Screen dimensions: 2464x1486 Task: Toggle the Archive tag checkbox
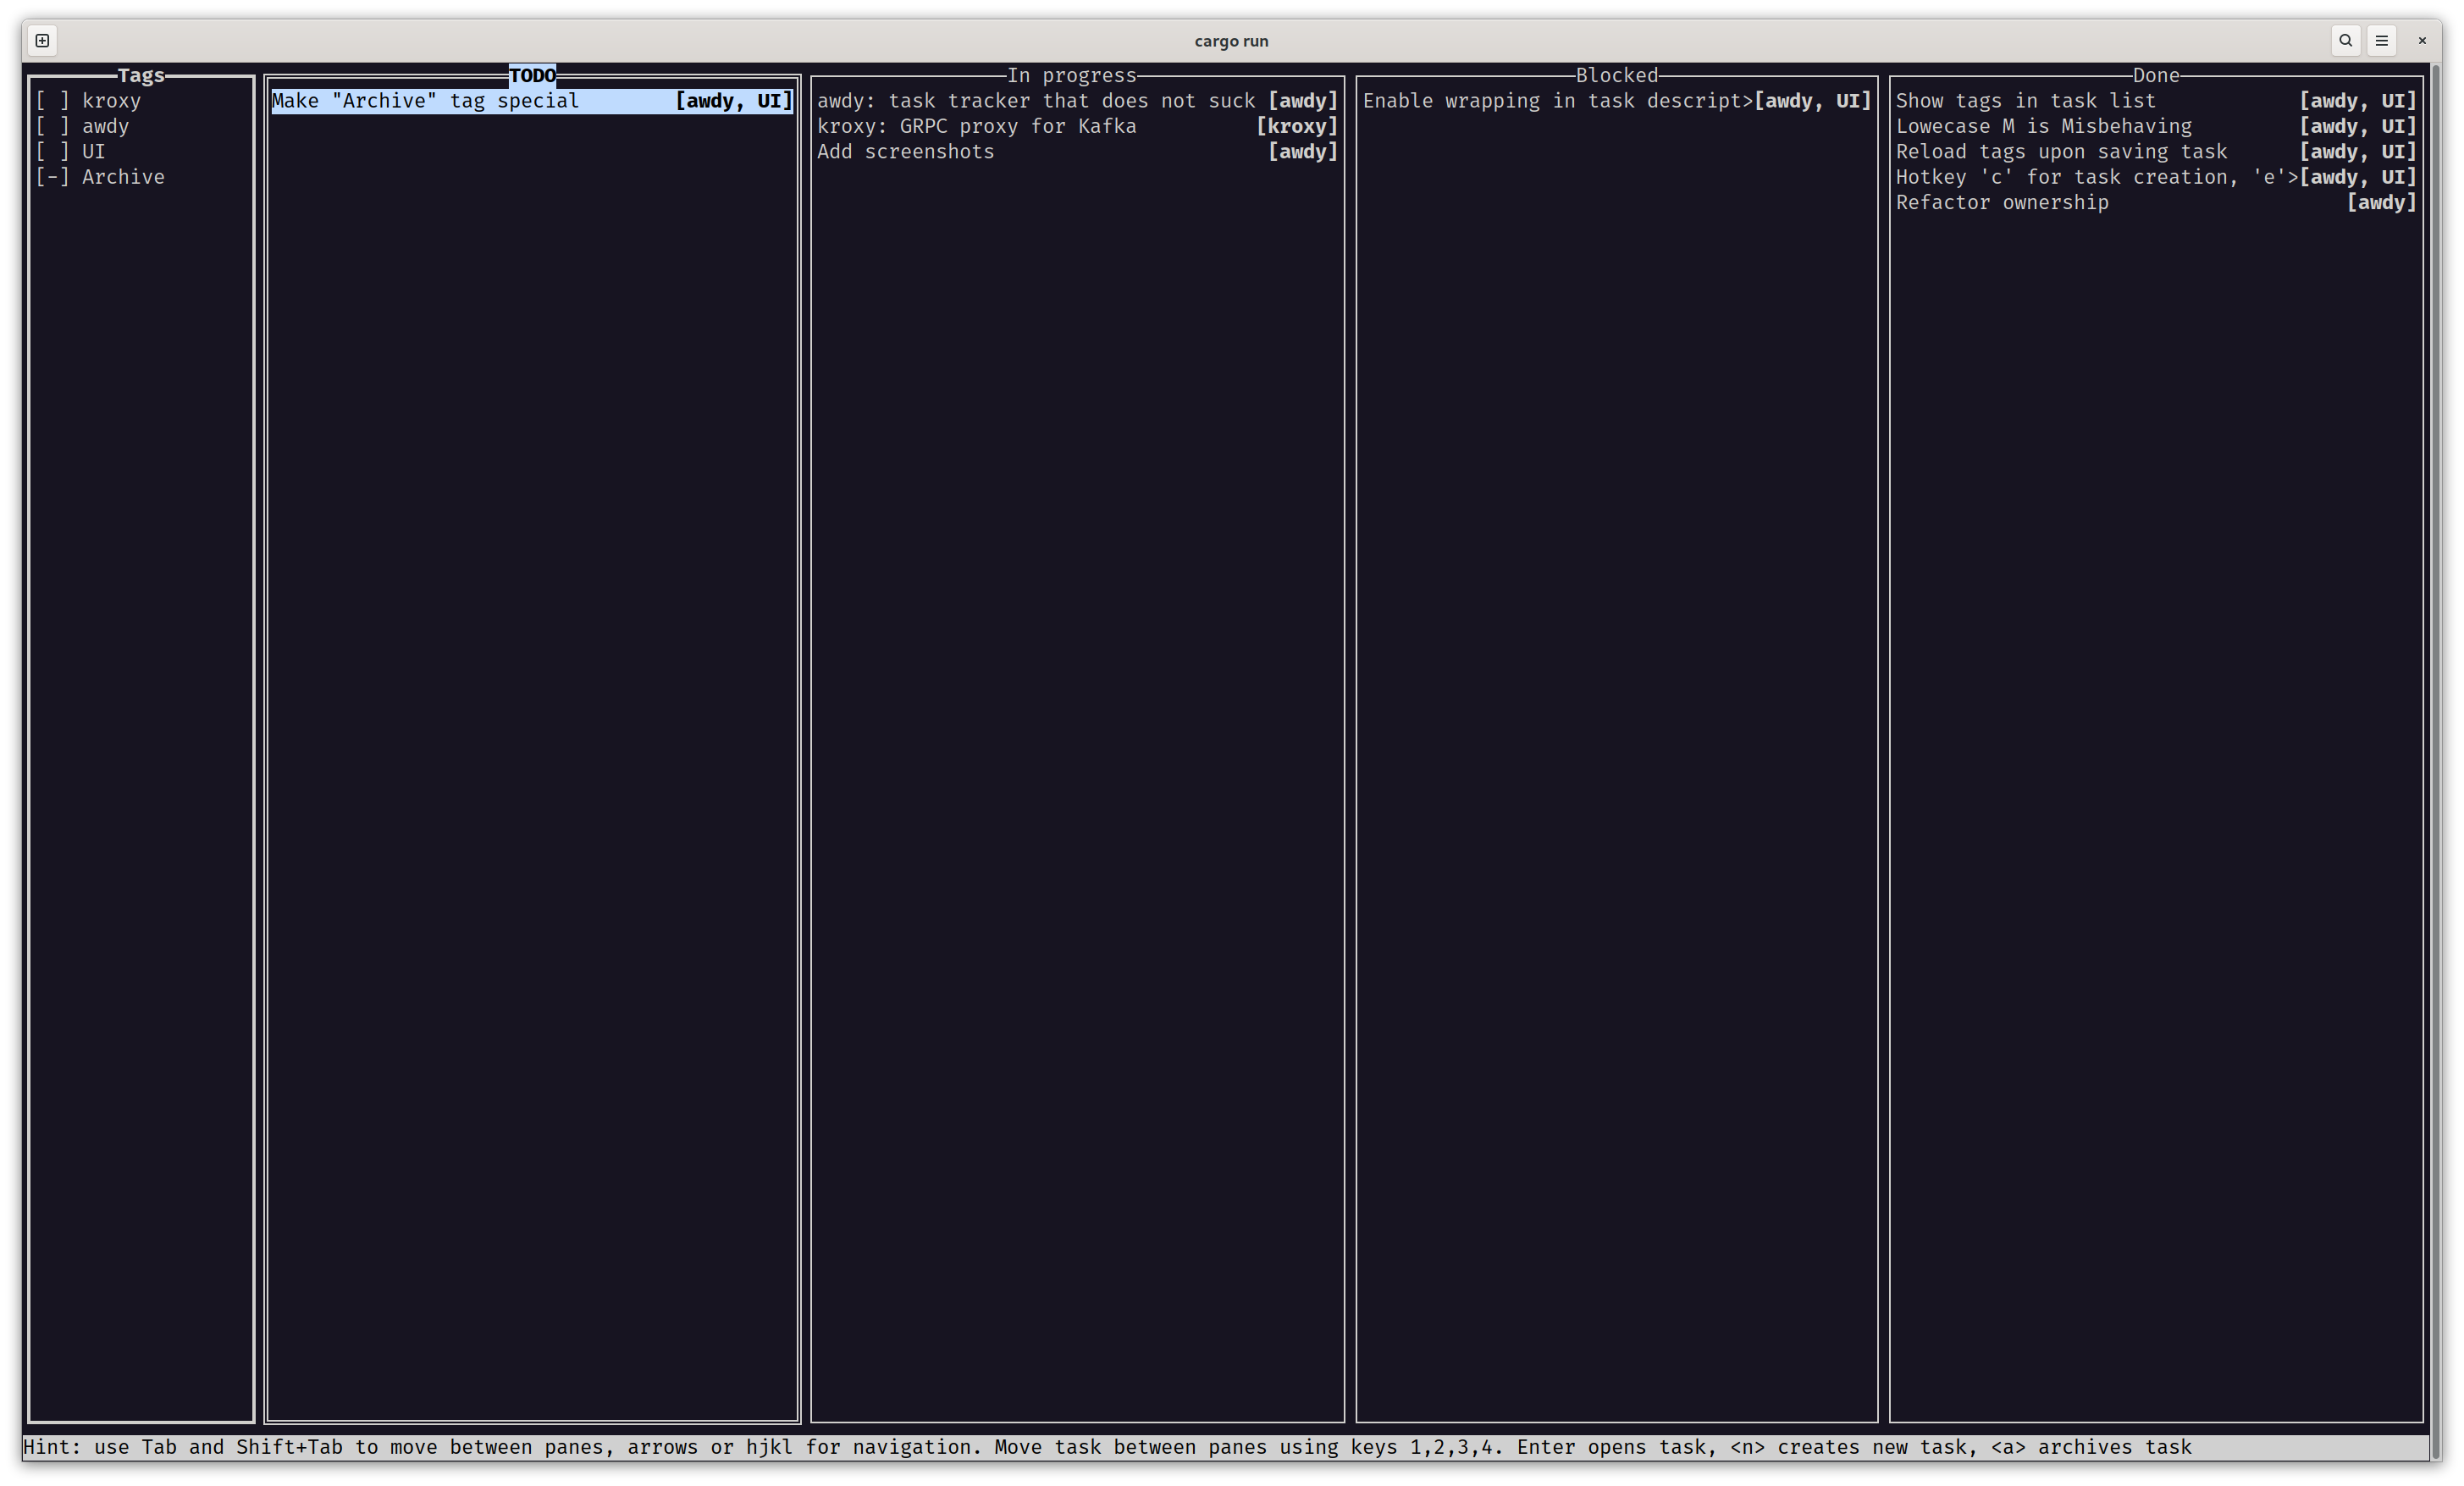coord(53,177)
